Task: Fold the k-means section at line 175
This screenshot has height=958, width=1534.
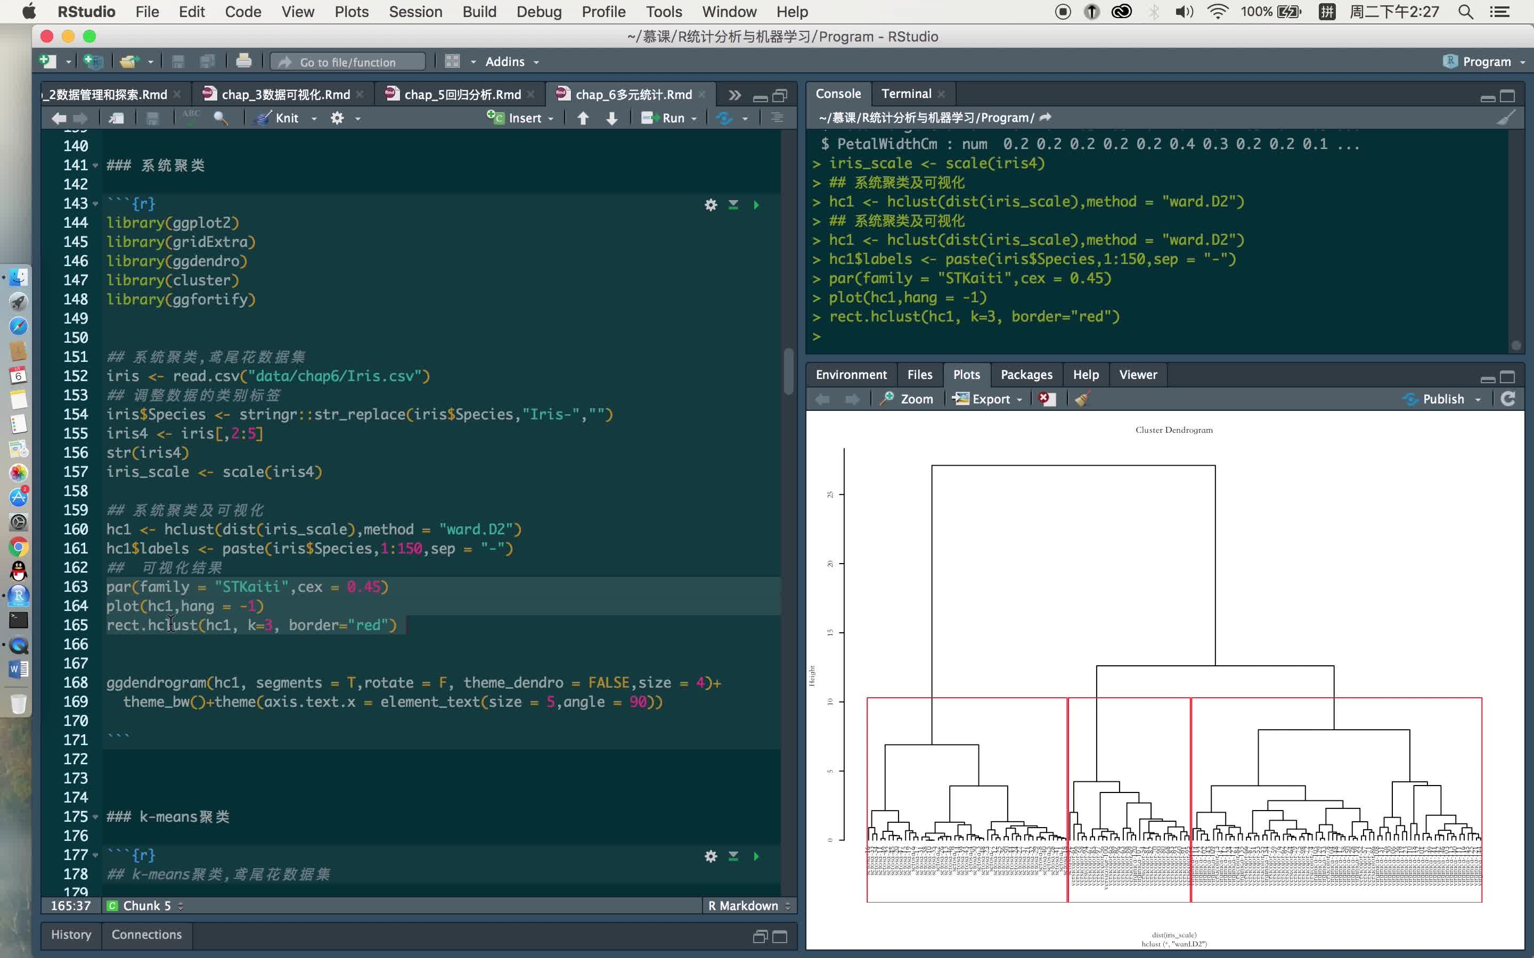Action: point(95,817)
